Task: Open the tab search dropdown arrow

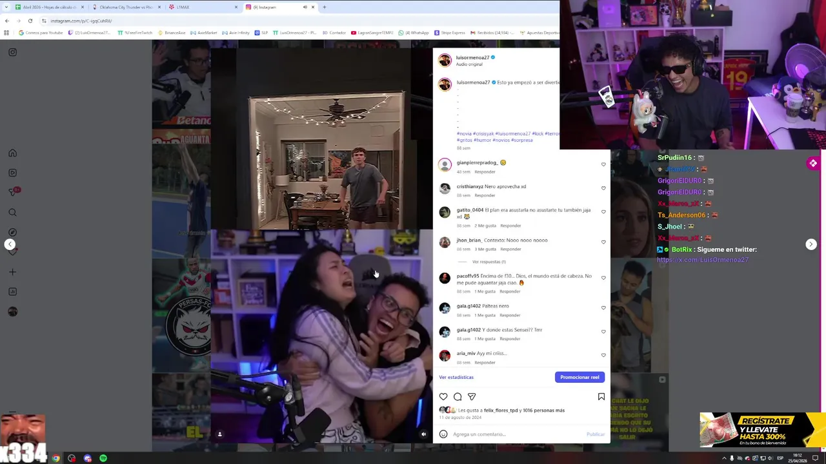Action: (6, 7)
